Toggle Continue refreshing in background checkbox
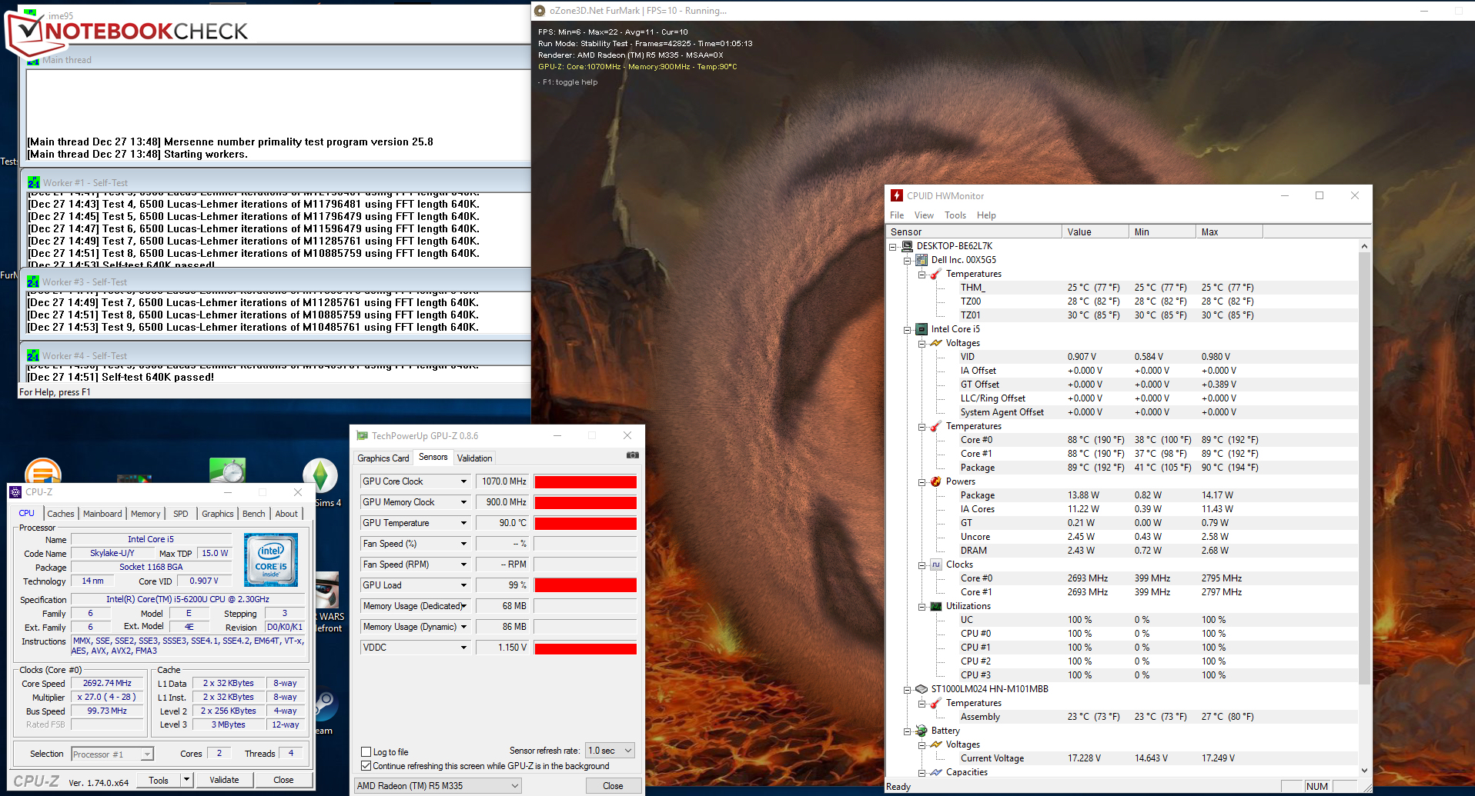 coord(366,766)
